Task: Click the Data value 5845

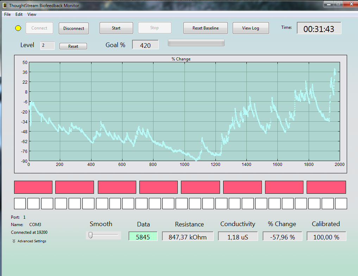Action: coord(143,236)
